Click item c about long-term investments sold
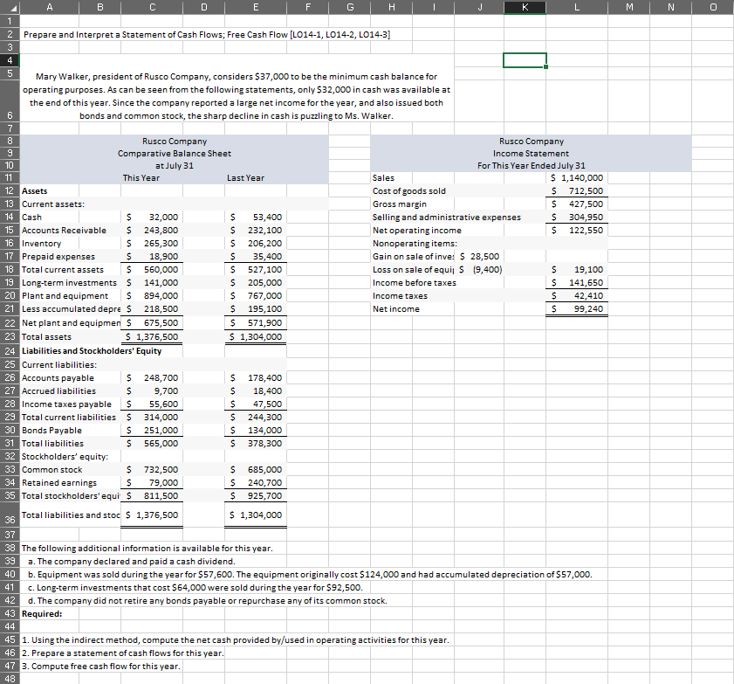 tap(196, 588)
